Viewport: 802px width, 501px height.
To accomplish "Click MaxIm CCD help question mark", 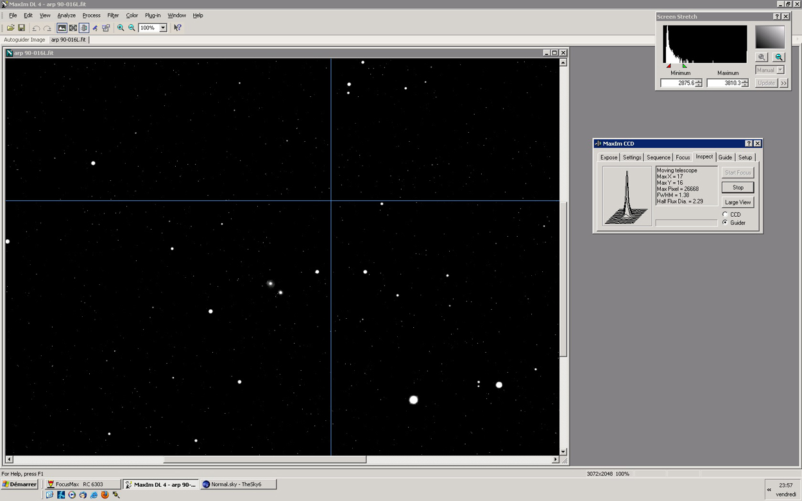I will [748, 144].
